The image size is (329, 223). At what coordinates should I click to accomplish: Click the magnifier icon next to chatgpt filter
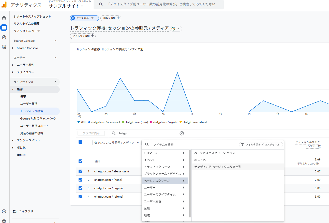pos(113,133)
